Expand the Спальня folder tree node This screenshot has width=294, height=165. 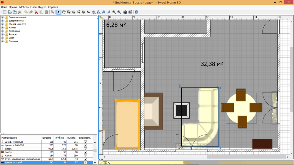point(2,41)
